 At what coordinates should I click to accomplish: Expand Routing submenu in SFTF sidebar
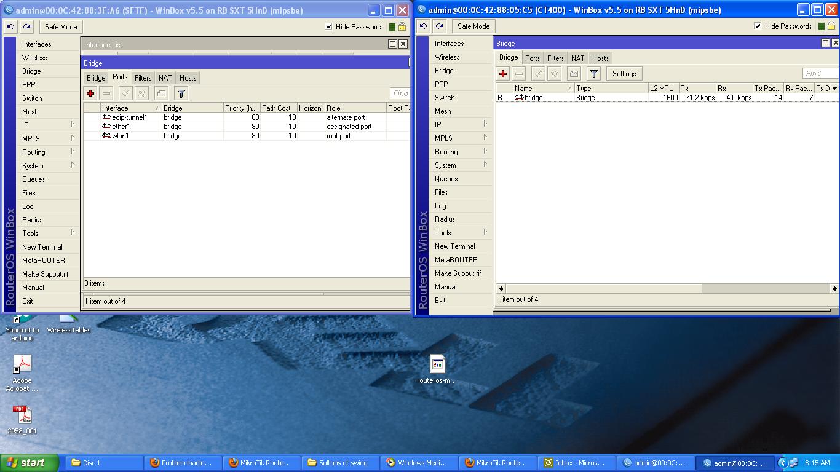(73, 152)
